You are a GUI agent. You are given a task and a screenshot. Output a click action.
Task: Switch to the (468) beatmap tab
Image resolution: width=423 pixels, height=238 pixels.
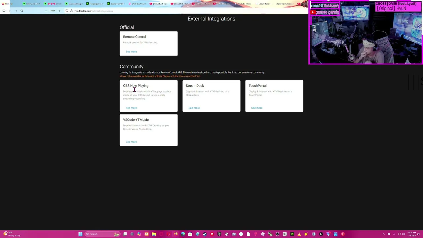(137, 4)
